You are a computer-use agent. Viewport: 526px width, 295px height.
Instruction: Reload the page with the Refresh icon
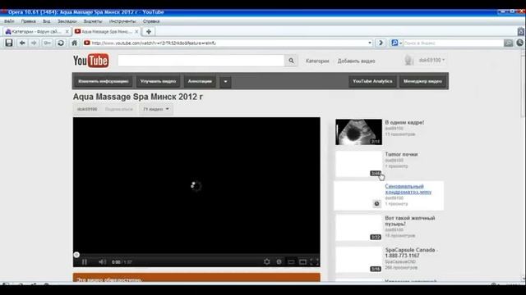click(x=61, y=43)
